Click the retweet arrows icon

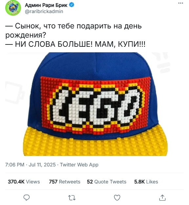point(72,198)
